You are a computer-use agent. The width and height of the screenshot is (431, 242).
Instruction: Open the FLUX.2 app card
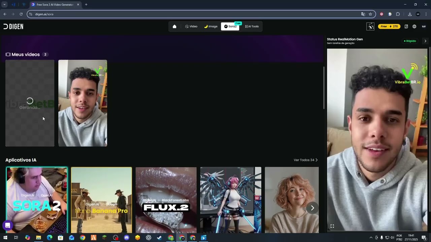point(166,200)
